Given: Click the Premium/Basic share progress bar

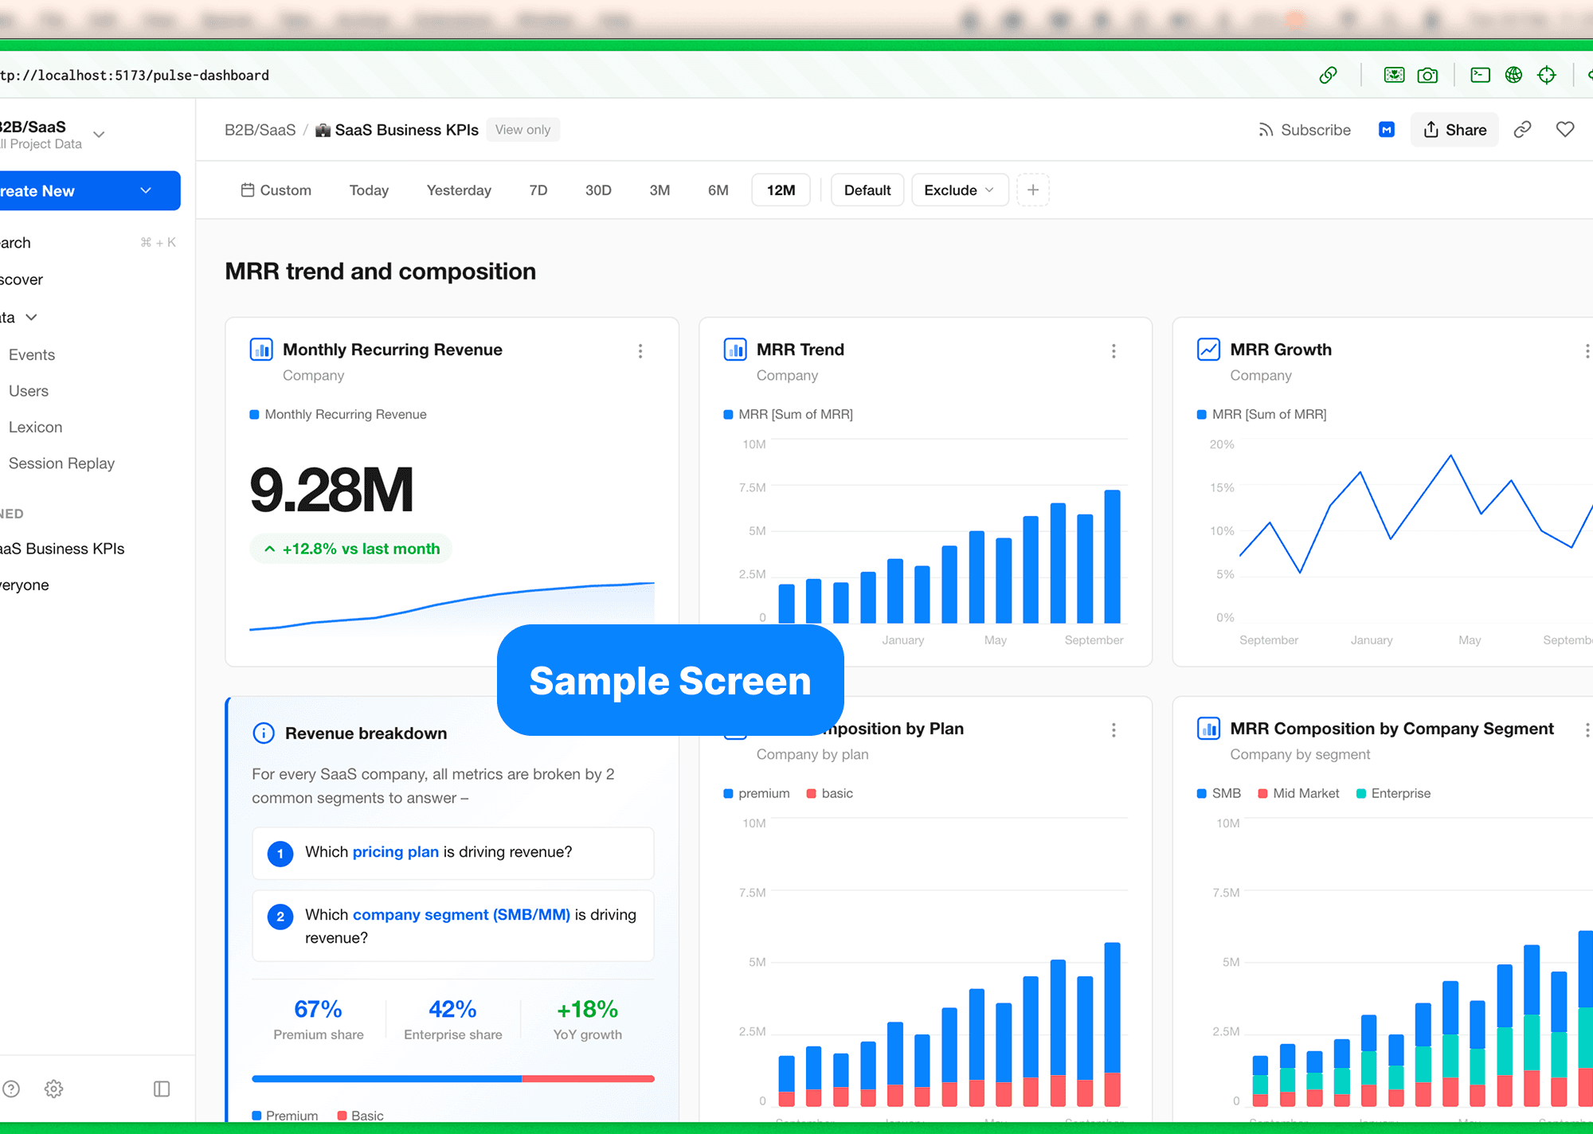Looking at the screenshot, I should (452, 1079).
